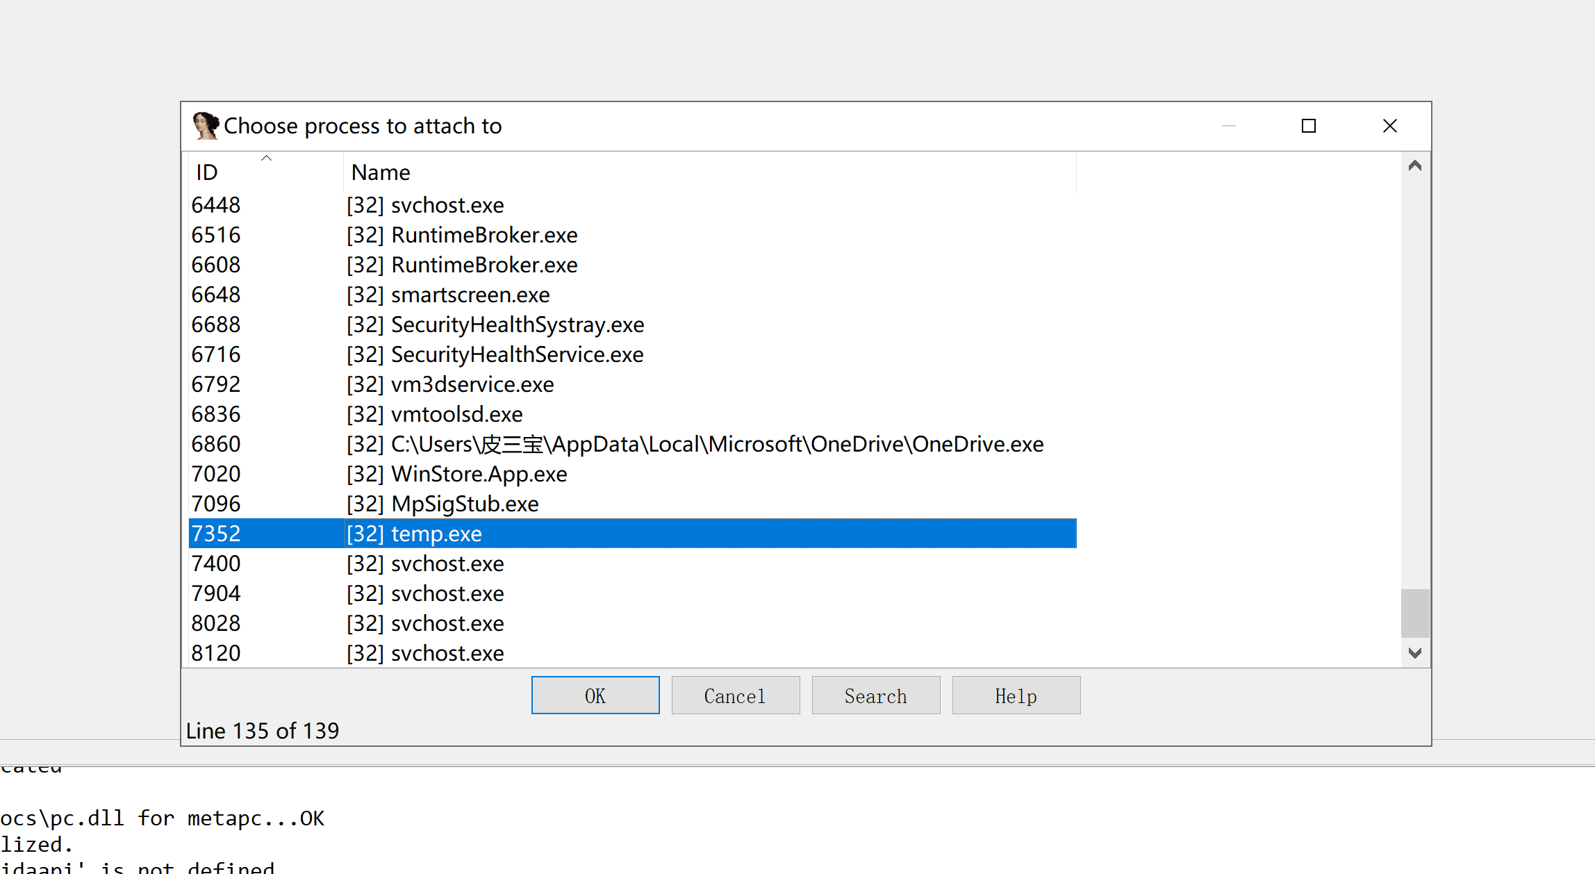The image size is (1595, 874).
Task: Select vm3dservice.exe process entry
Action: (x=629, y=384)
